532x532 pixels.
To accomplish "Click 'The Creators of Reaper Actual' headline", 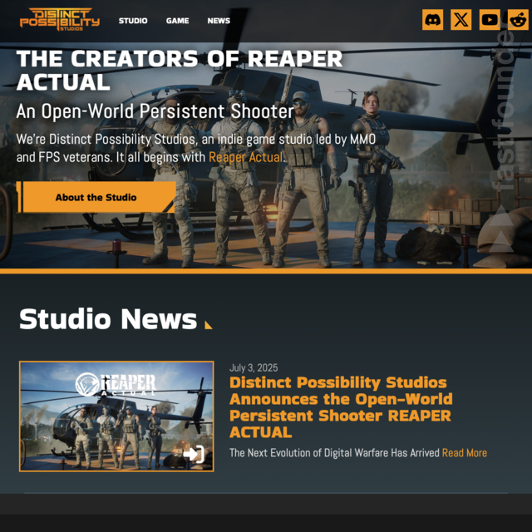I will [x=180, y=70].
